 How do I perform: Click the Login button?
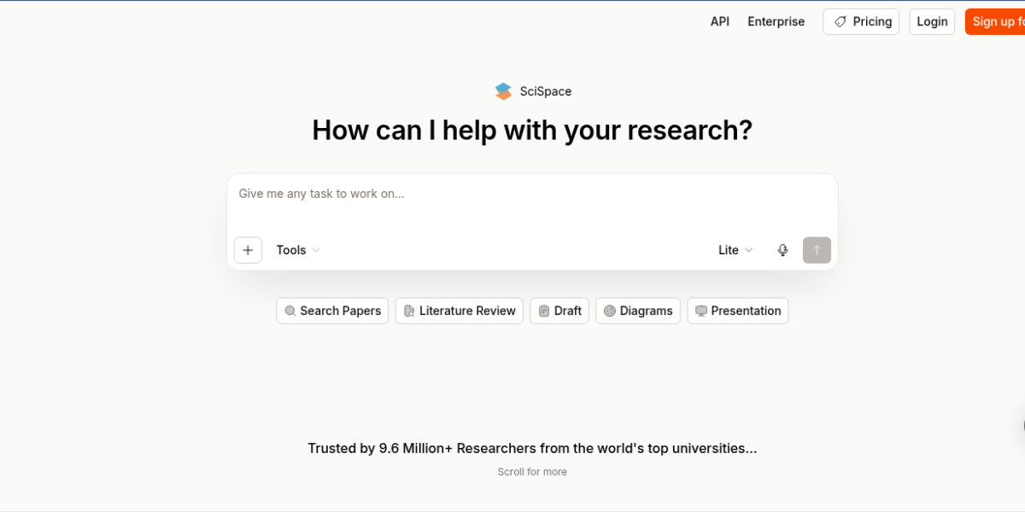click(x=932, y=21)
